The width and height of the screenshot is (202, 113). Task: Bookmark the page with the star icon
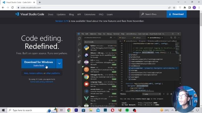pos(174,8)
